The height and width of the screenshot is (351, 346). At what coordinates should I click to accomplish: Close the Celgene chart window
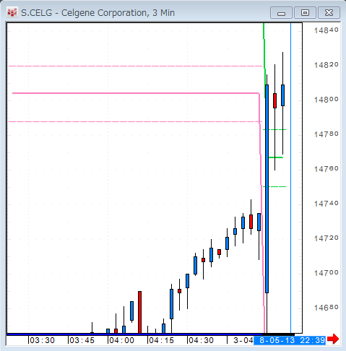(x=329, y=12)
